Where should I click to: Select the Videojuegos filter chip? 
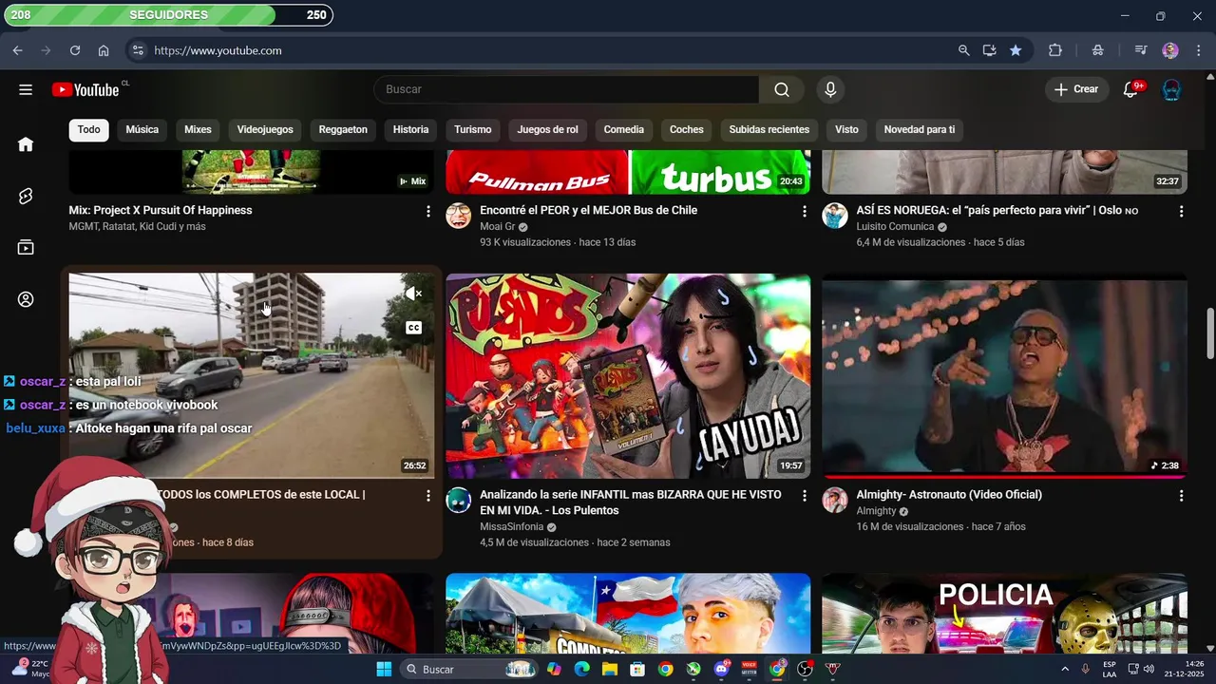(x=265, y=129)
